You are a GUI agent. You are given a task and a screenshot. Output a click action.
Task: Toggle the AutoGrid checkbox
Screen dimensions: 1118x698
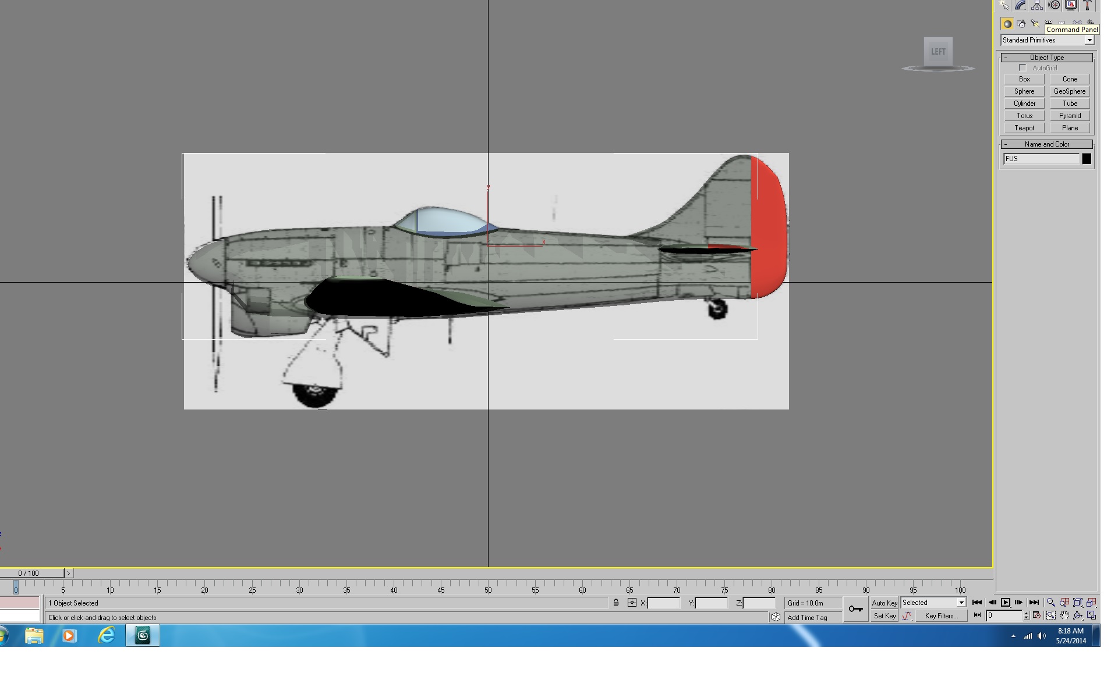(1023, 68)
